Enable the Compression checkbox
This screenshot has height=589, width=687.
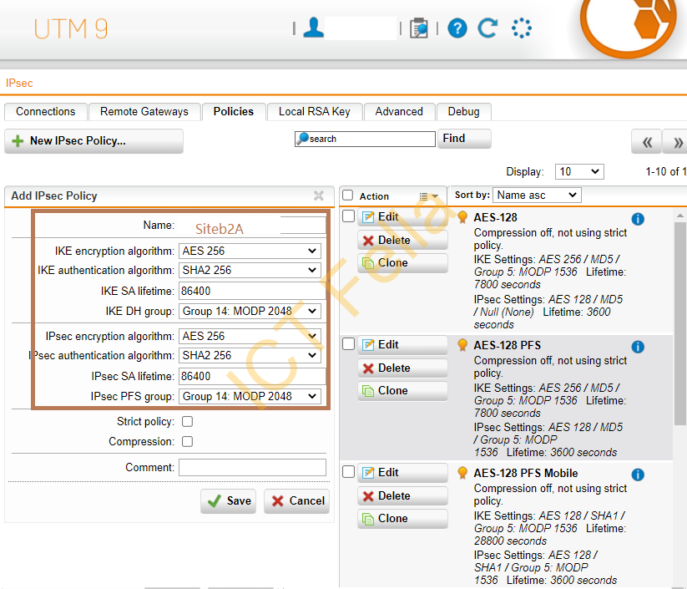tap(188, 441)
